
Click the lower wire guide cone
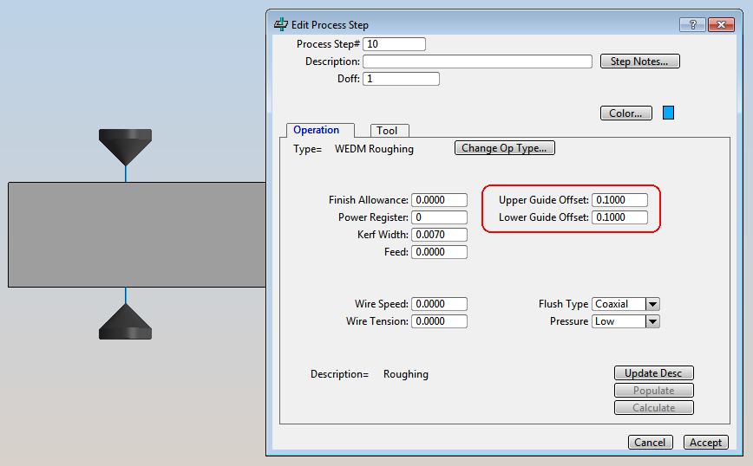[125, 321]
